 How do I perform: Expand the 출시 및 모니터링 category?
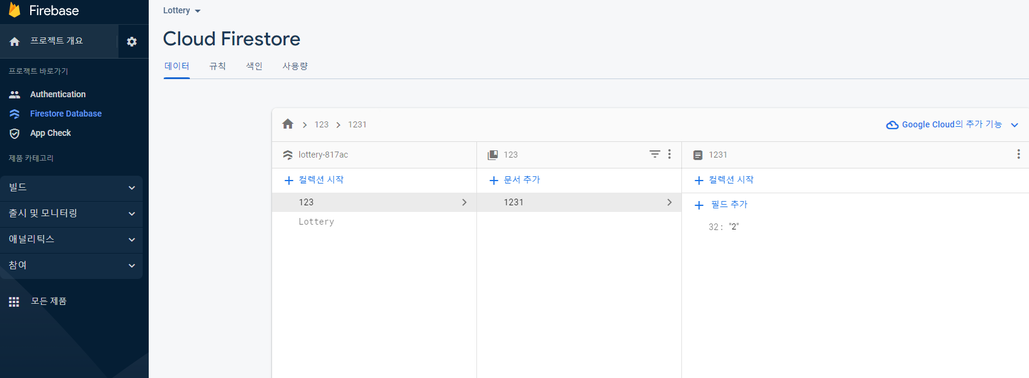71,214
